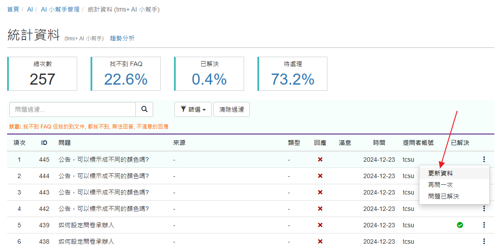Click the 待處理 statistics card

[x=293, y=74]
